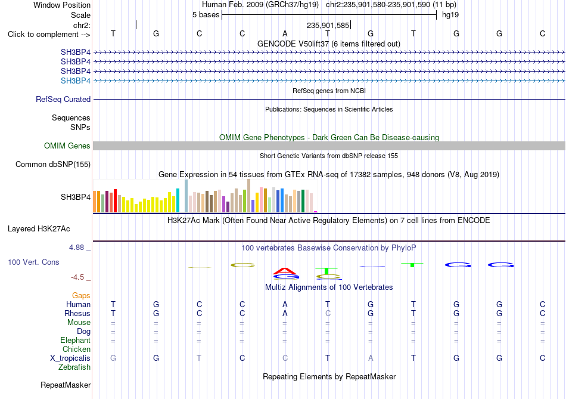The width and height of the screenshot is (566, 399).
Task: Click the RefSeq Curated track label
Action: click(63, 99)
